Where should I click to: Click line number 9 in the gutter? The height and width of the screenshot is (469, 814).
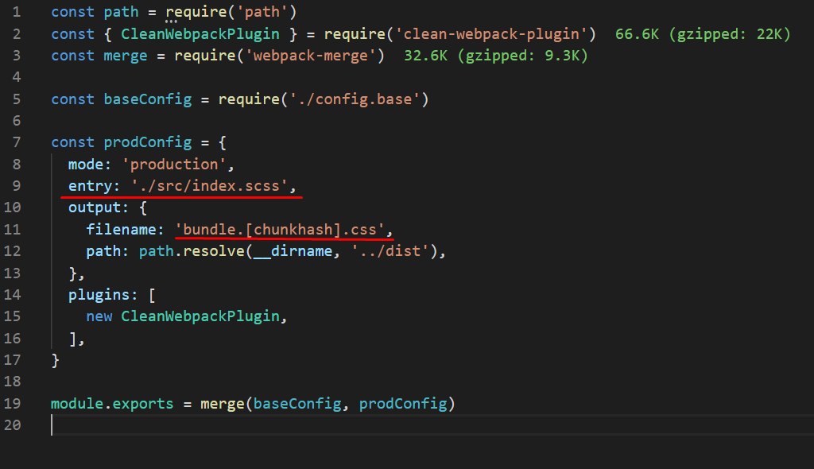tap(17, 186)
